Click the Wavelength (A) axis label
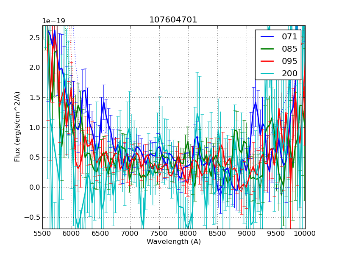This screenshot has height=254, width=339. 174,242
